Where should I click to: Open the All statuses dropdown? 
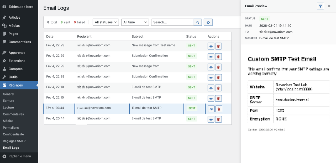106,22
